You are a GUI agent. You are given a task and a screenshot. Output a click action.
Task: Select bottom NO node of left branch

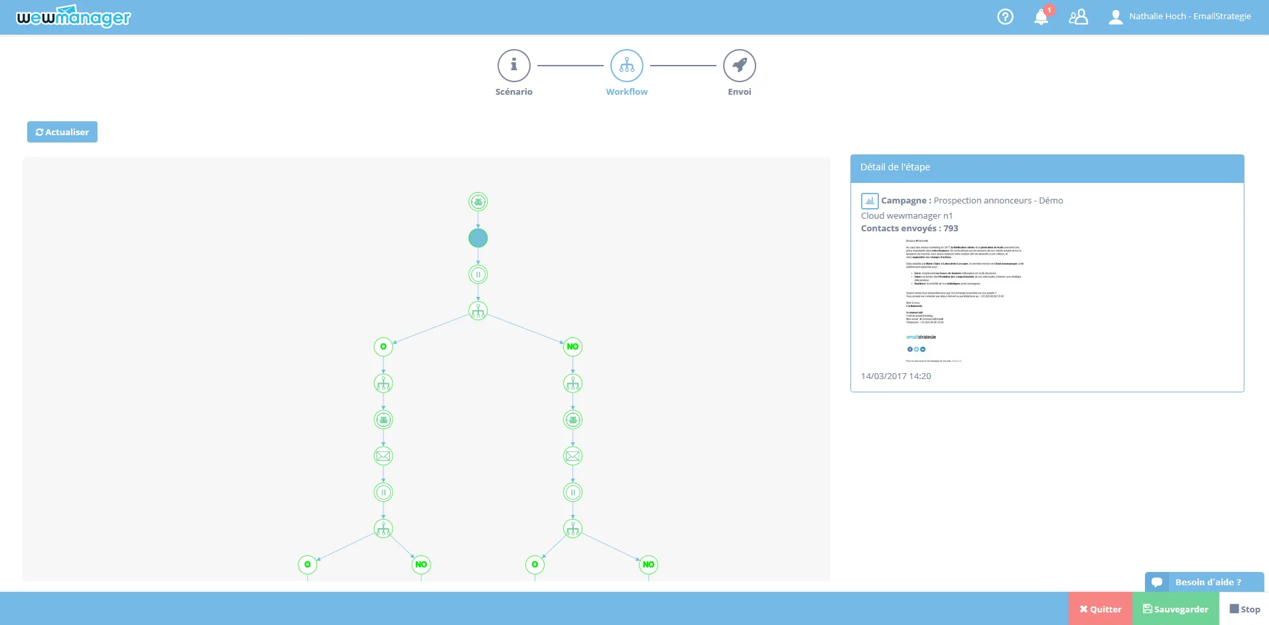(x=421, y=565)
